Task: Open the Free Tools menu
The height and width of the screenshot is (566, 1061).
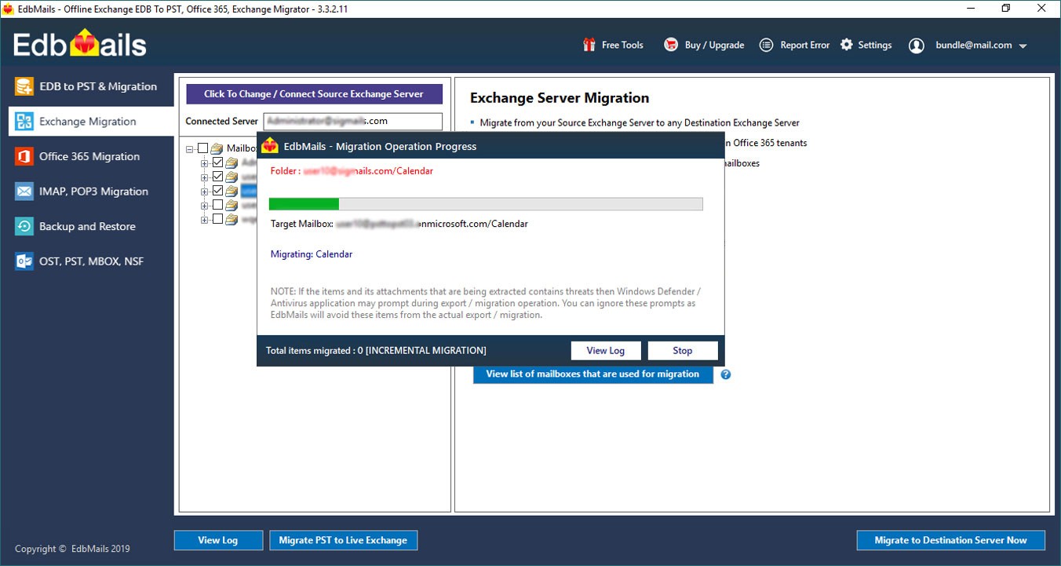Action: 613,46
